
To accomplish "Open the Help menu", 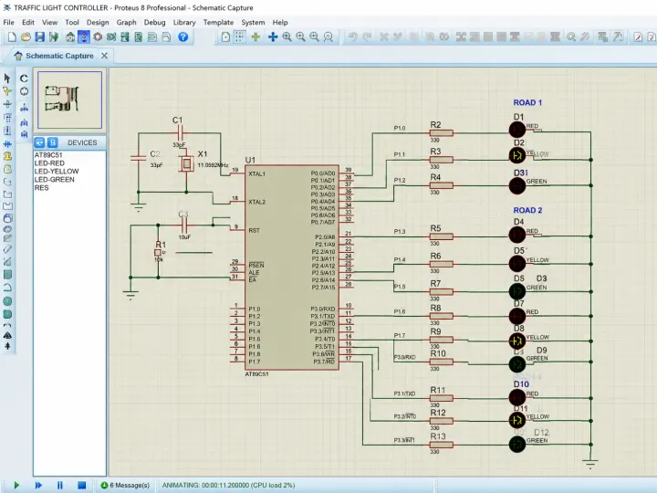I will [280, 22].
